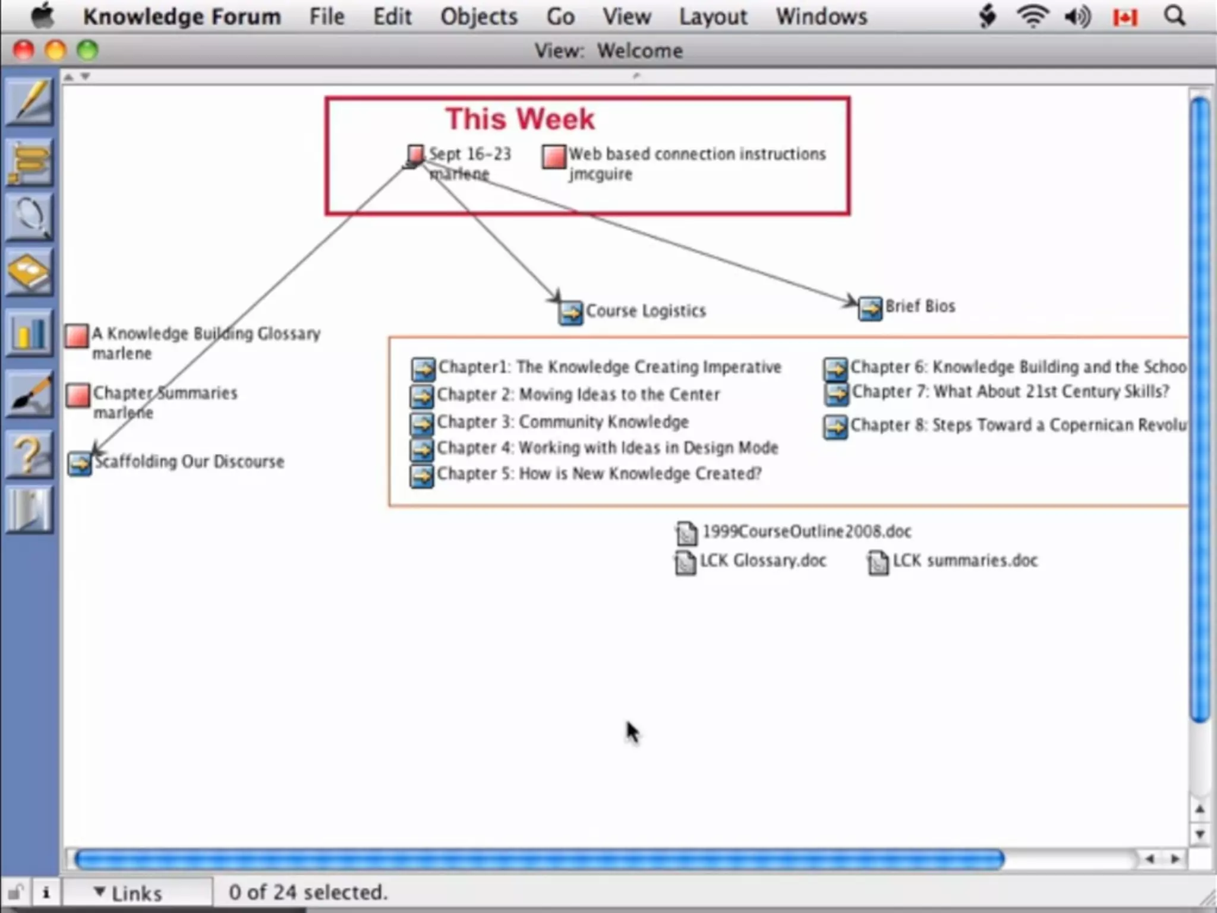Select the pencil new-note tool
This screenshot has width=1217, height=913.
click(30, 102)
